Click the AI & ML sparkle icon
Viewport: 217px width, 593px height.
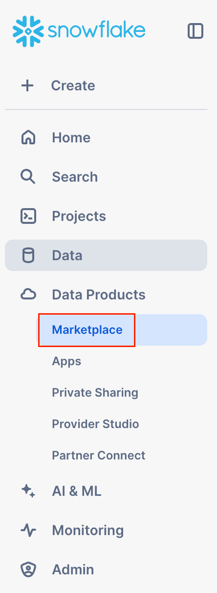pos(28,491)
